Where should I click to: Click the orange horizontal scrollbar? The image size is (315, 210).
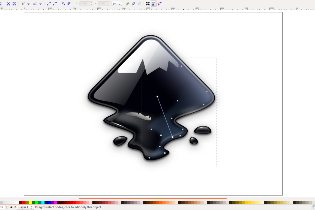(x=153, y=198)
